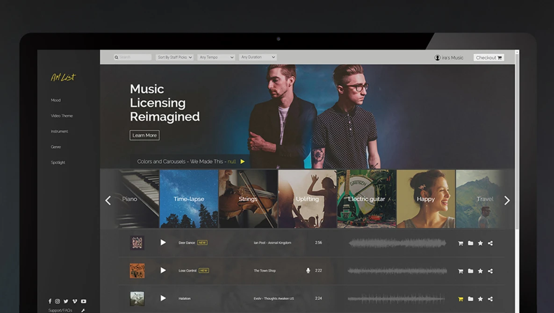Click the Checkout button

489,57
